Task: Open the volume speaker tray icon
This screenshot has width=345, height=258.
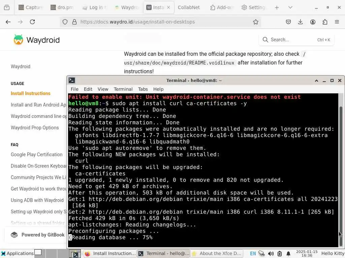Action: (271, 254)
